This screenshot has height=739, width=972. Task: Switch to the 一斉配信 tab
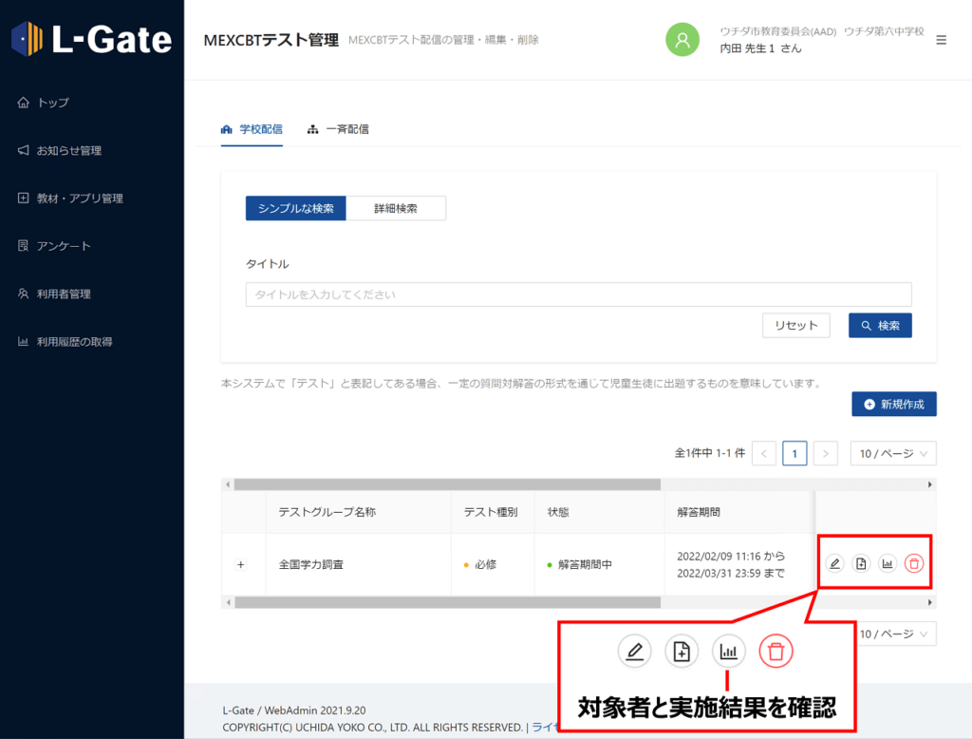[x=338, y=129]
